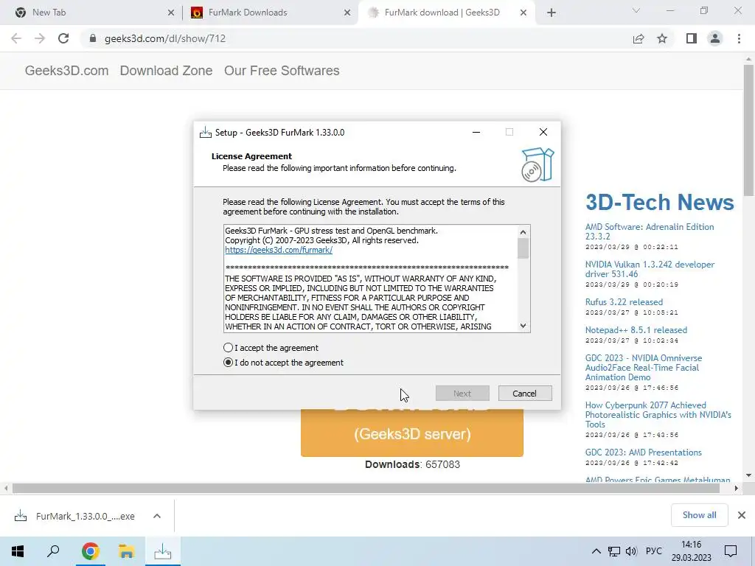Open Download Zone nav link
Image resolution: width=755 pixels, height=566 pixels.
166,71
